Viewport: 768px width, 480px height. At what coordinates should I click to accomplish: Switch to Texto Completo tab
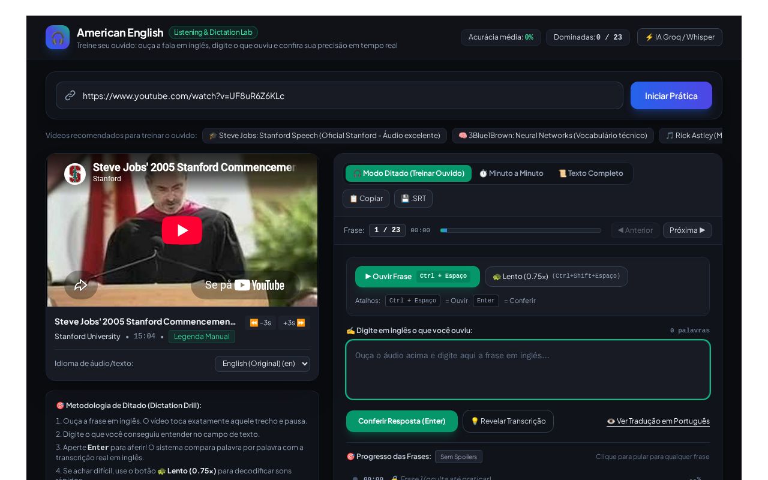591,173
